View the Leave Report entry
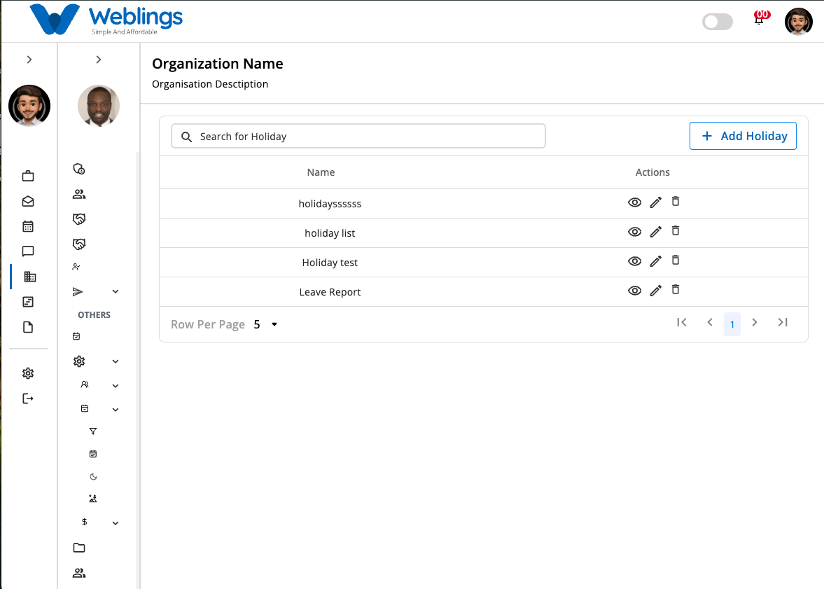The width and height of the screenshot is (824, 589). coord(634,291)
